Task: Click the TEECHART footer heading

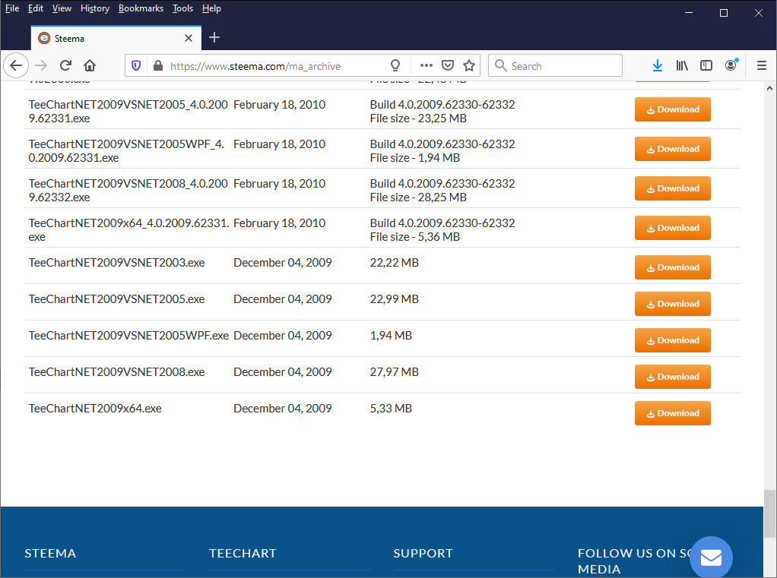Action: coord(243,553)
